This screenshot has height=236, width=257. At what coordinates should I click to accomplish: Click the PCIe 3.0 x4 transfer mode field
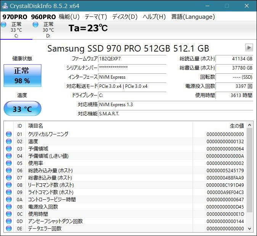pyautogui.click(x=132, y=86)
